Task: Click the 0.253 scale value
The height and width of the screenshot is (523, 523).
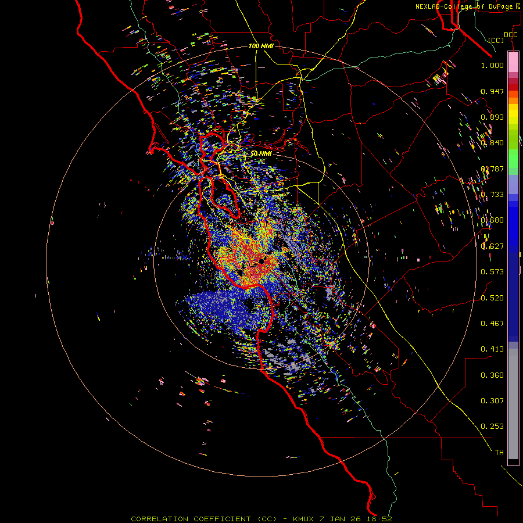Action: click(x=492, y=427)
